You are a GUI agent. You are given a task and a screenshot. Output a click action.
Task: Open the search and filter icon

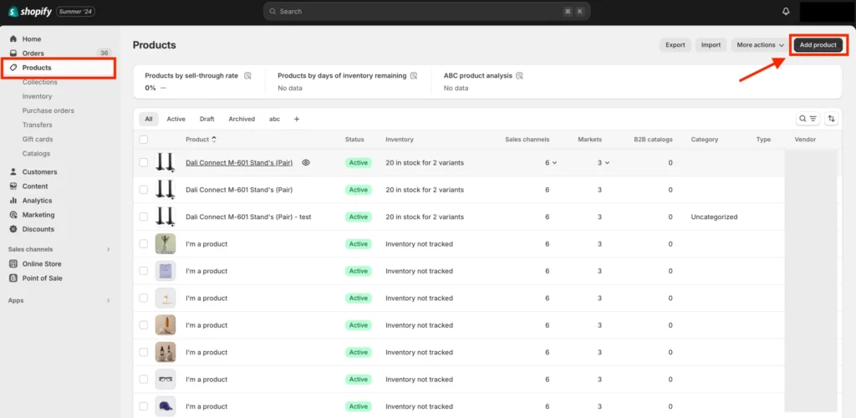(x=808, y=119)
